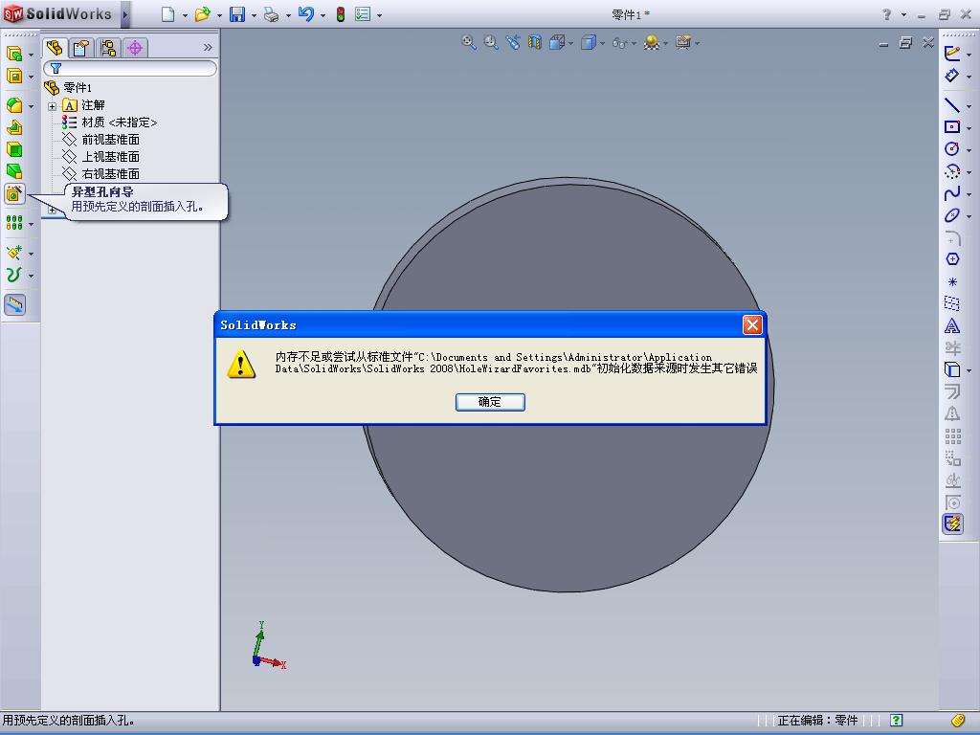The height and width of the screenshot is (735, 980).
Task: Select 零件1 root node in tree
Action: pyautogui.click(x=78, y=87)
